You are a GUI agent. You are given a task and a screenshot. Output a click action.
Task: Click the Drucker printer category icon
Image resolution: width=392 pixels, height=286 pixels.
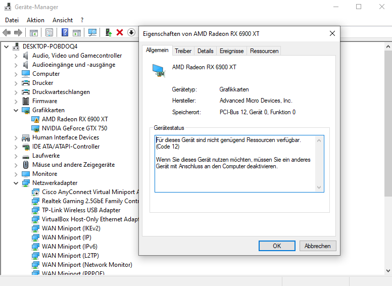point(25,83)
